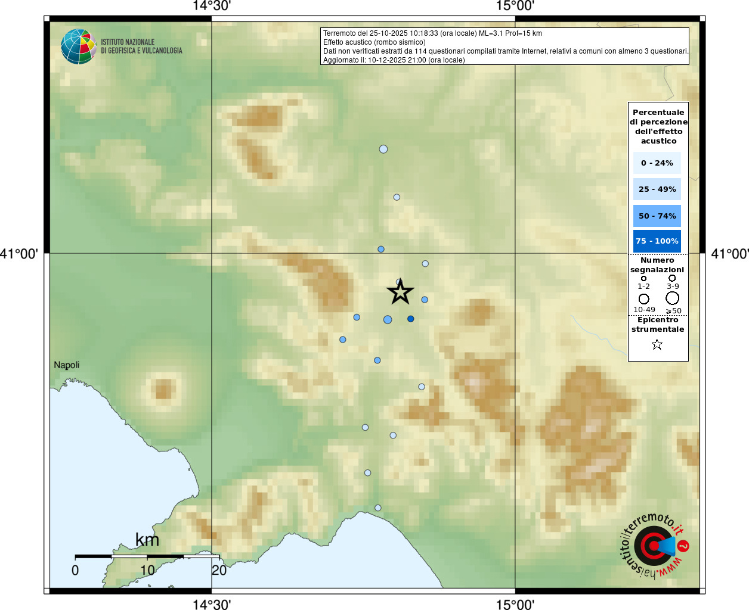Screen dimensions: 749x610
Task: Click the 'Terremoto del 25-10-2025' header line
Action: coord(432,33)
